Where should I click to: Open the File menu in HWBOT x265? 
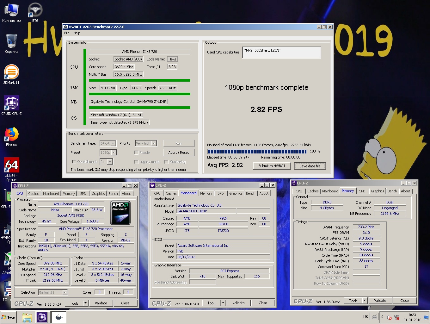pos(67,33)
